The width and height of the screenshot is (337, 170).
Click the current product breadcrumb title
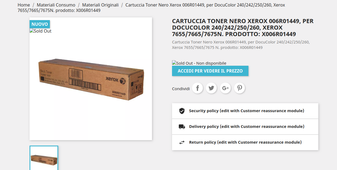tap(151, 8)
